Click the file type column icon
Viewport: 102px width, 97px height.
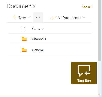point(23,29)
